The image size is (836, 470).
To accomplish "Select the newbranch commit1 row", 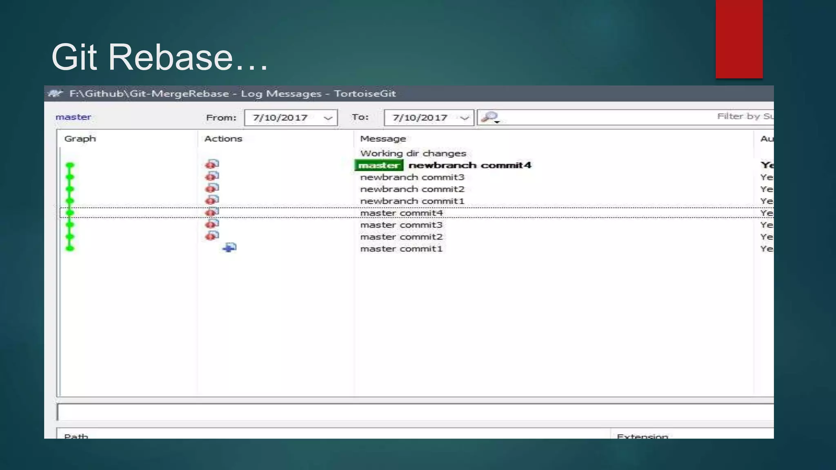I will point(416,201).
